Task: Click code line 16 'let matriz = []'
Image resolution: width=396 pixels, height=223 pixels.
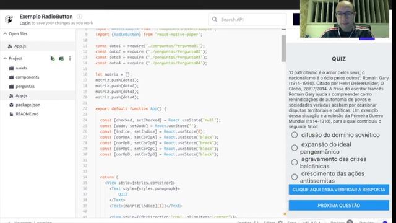Action: [114, 74]
